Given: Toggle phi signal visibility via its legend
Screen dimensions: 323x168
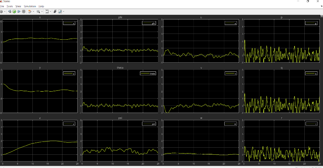Looking at the screenshot, I should click(148, 23).
